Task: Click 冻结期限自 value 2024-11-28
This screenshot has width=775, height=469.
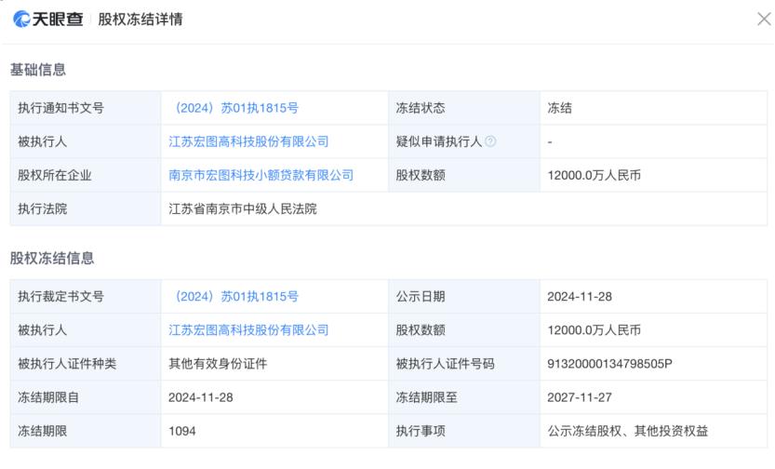Action: [201, 397]
